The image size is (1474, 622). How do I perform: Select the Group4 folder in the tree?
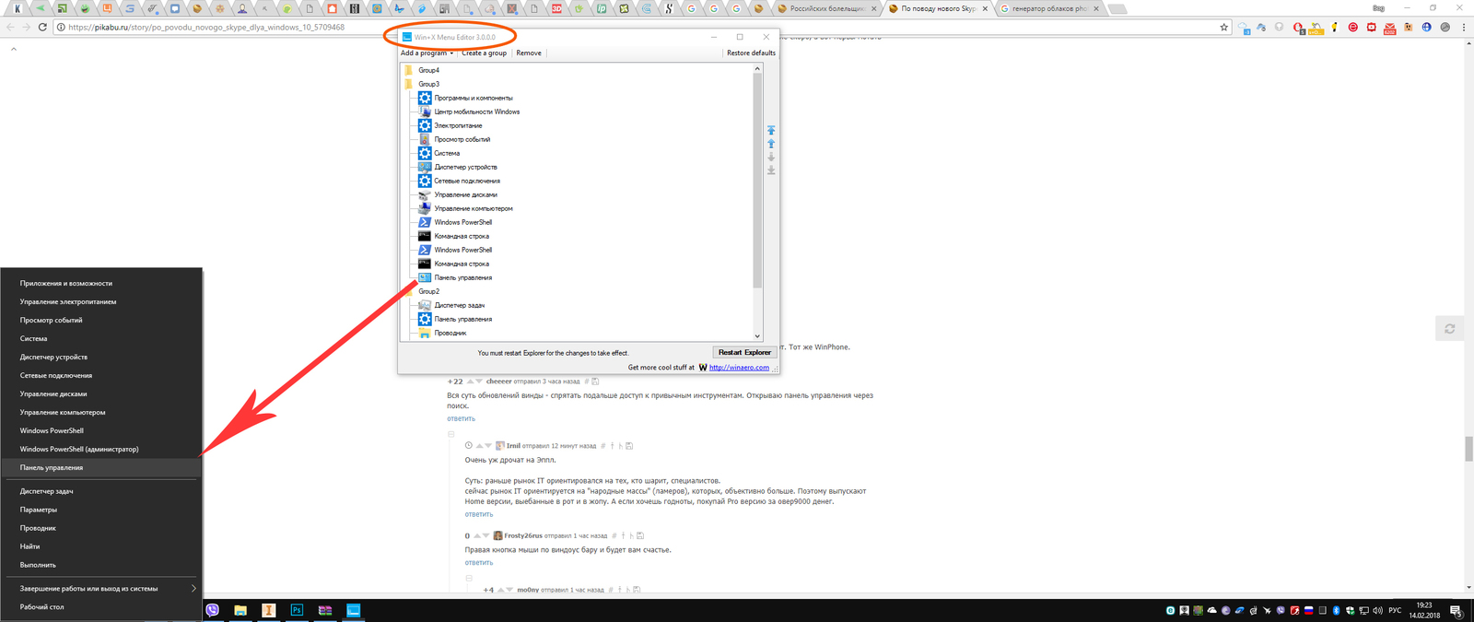[429, 70]
